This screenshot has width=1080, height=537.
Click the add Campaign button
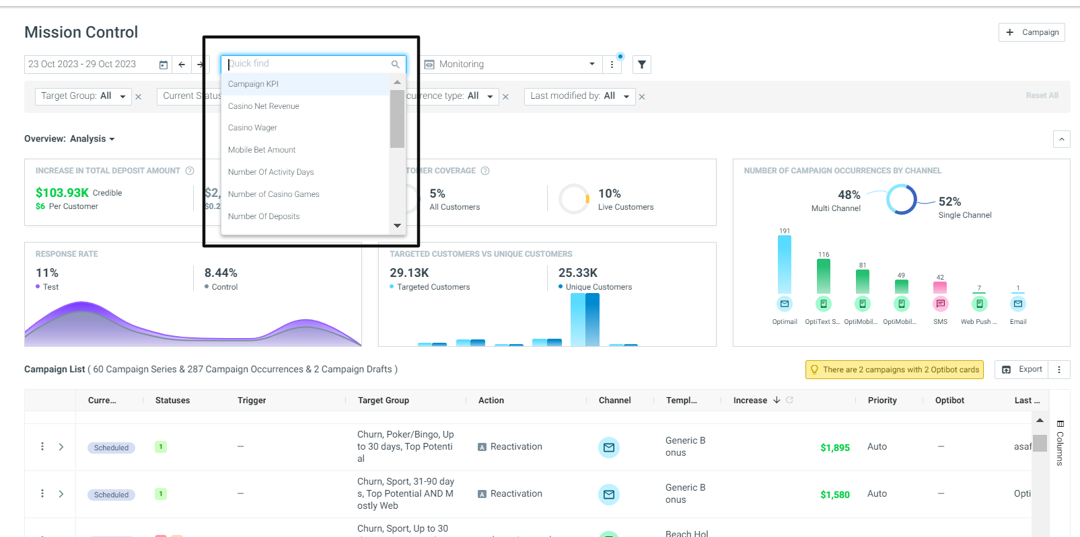tap(1032, 32)
